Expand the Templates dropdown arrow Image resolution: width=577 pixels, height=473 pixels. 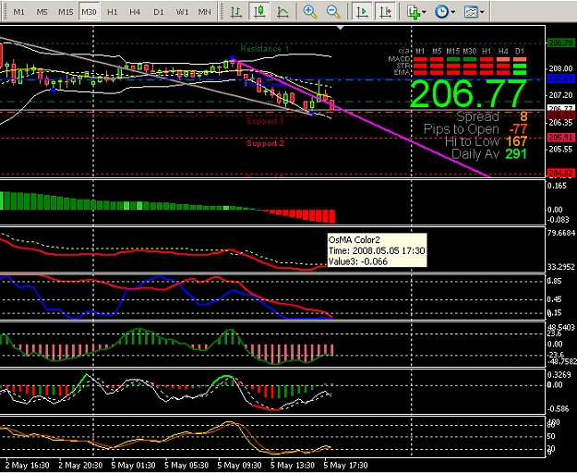tap(482, 12)
